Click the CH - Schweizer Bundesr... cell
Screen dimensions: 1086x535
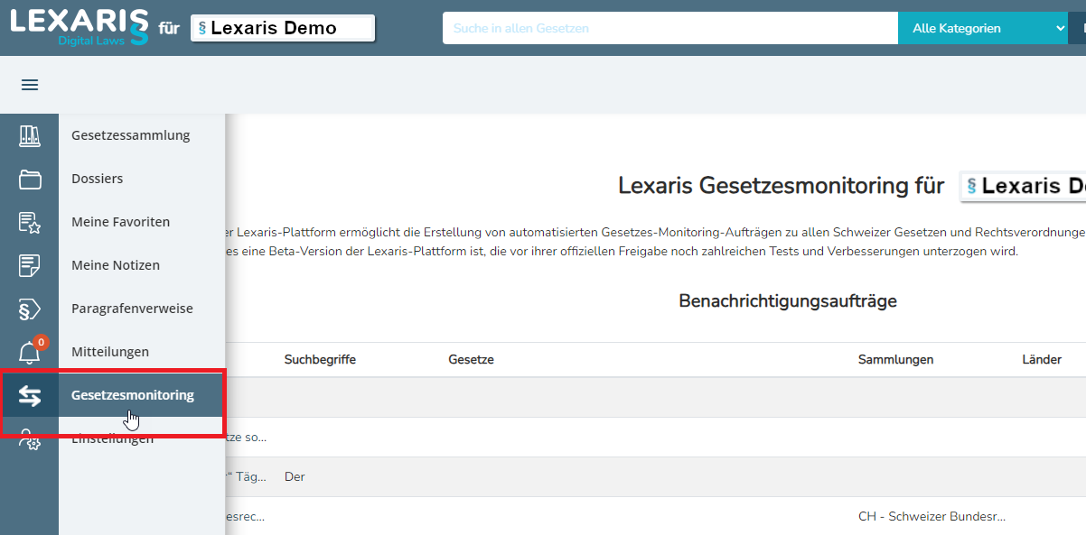coord(932,517)
